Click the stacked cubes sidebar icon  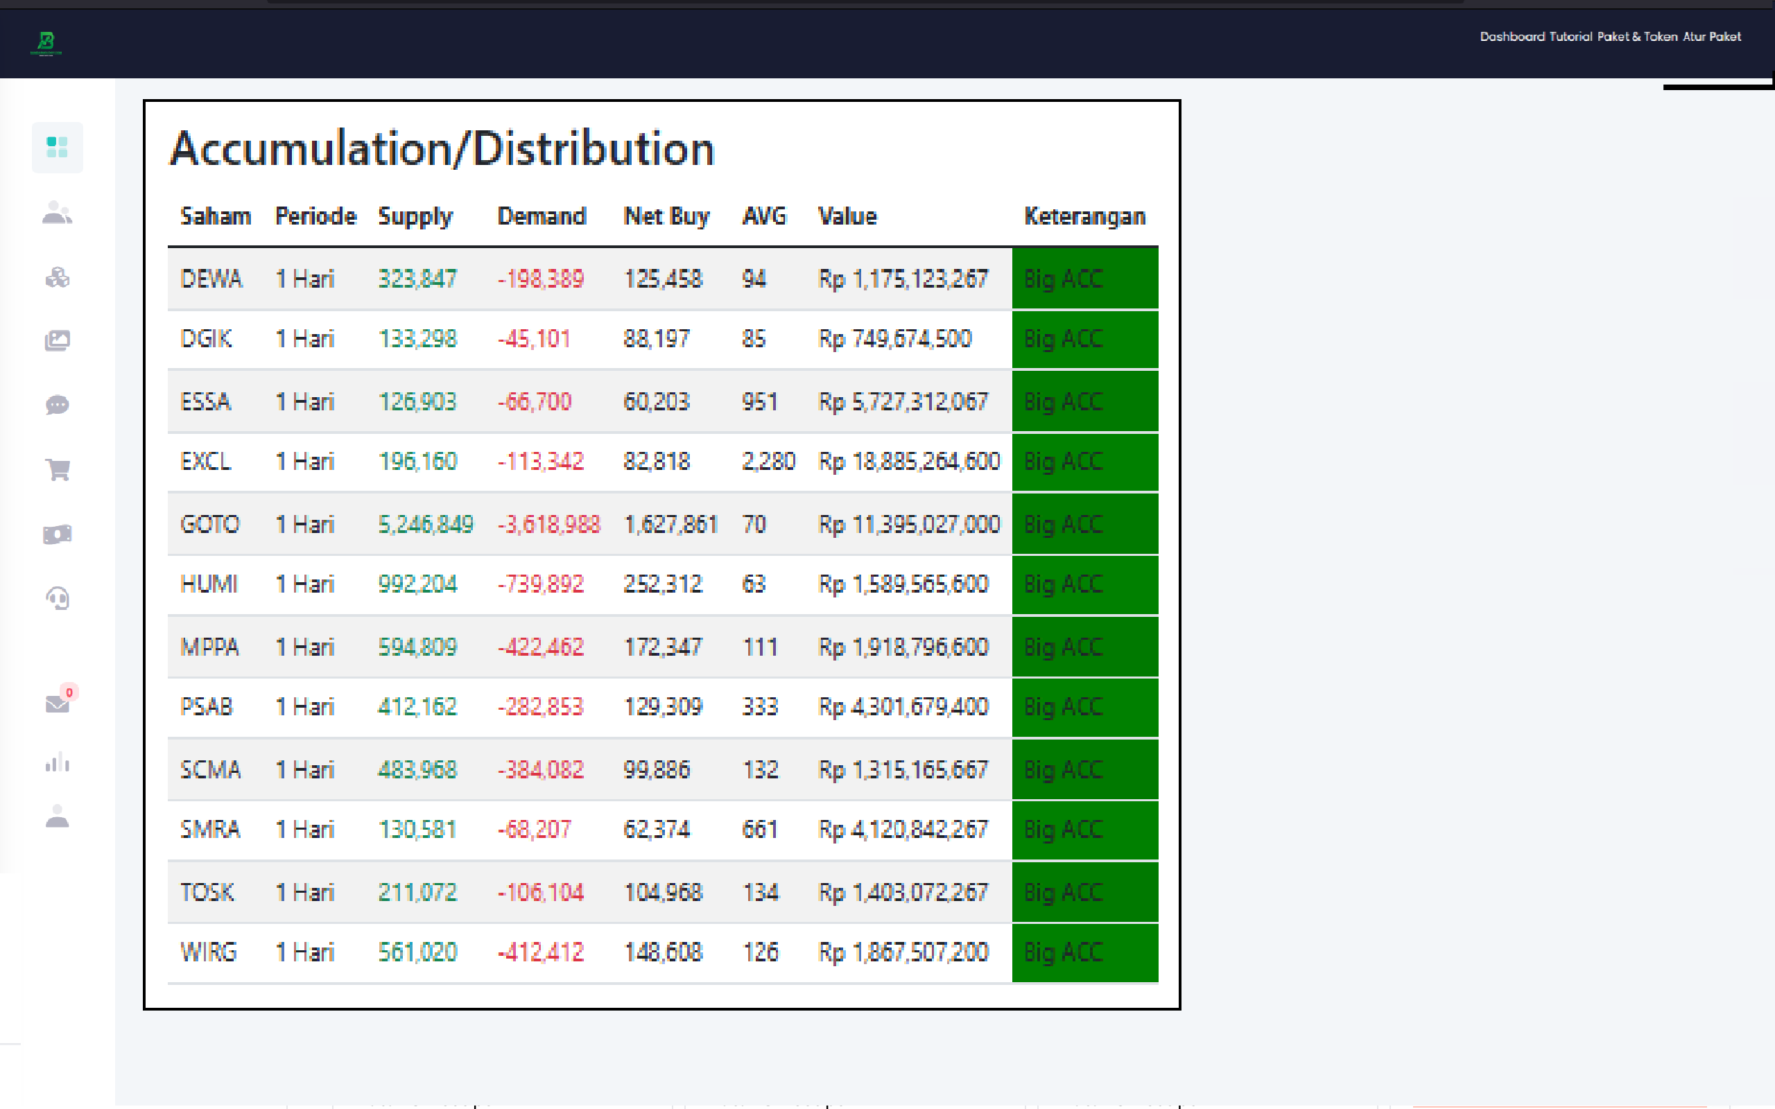(x=58, y=277)
